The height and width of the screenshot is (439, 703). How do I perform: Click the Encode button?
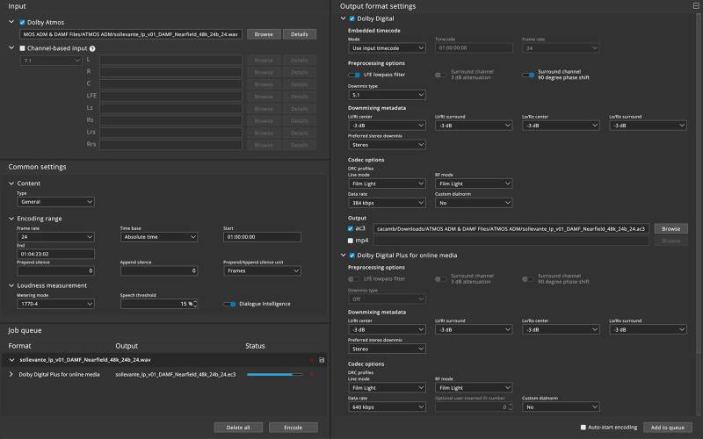[x=294, y=428]
